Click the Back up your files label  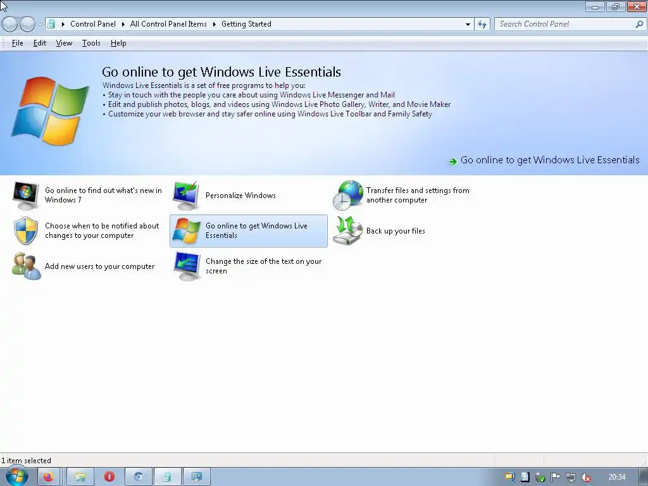click(x=396, y=231)
